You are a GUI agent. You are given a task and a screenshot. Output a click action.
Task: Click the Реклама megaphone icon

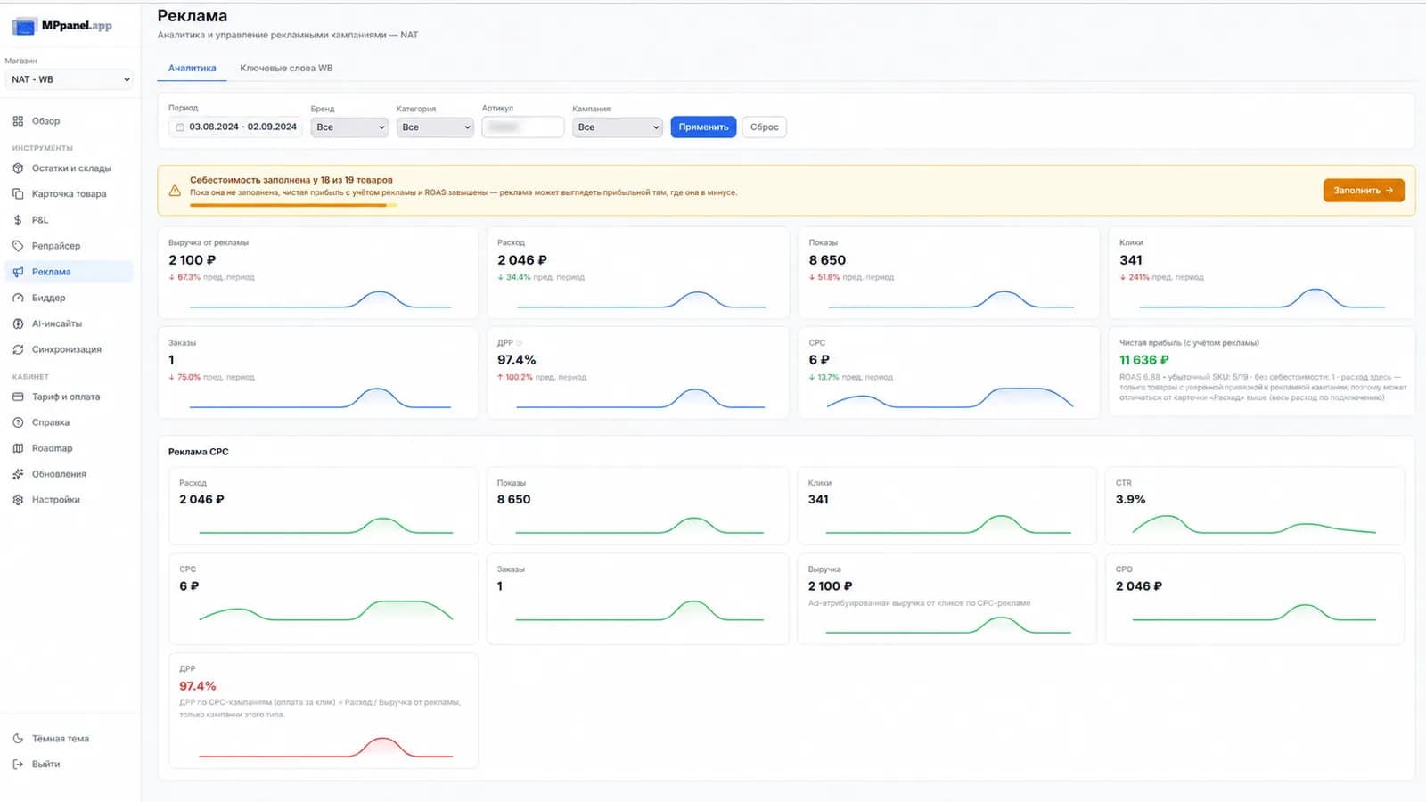coord(18,272)
